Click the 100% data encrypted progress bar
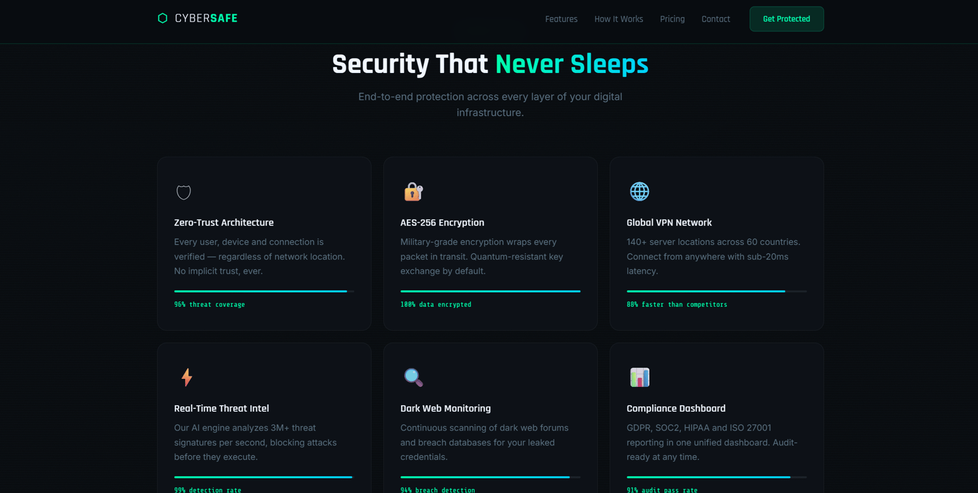 [x=490, y=291]
